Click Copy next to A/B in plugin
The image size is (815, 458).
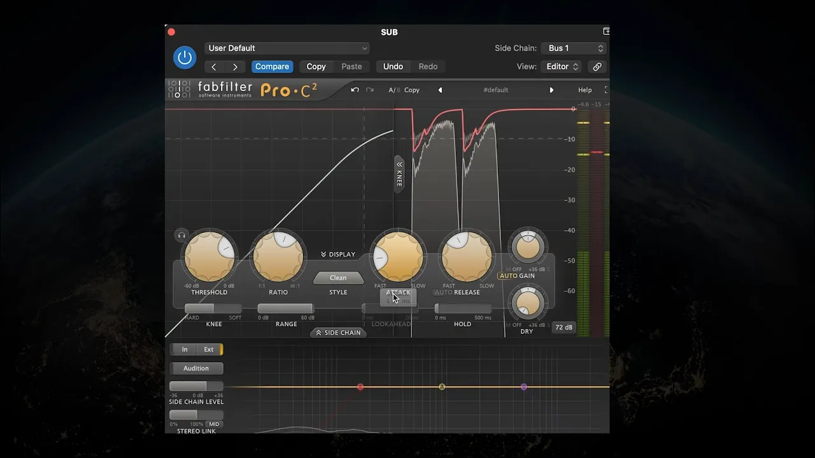coord(412,90)
